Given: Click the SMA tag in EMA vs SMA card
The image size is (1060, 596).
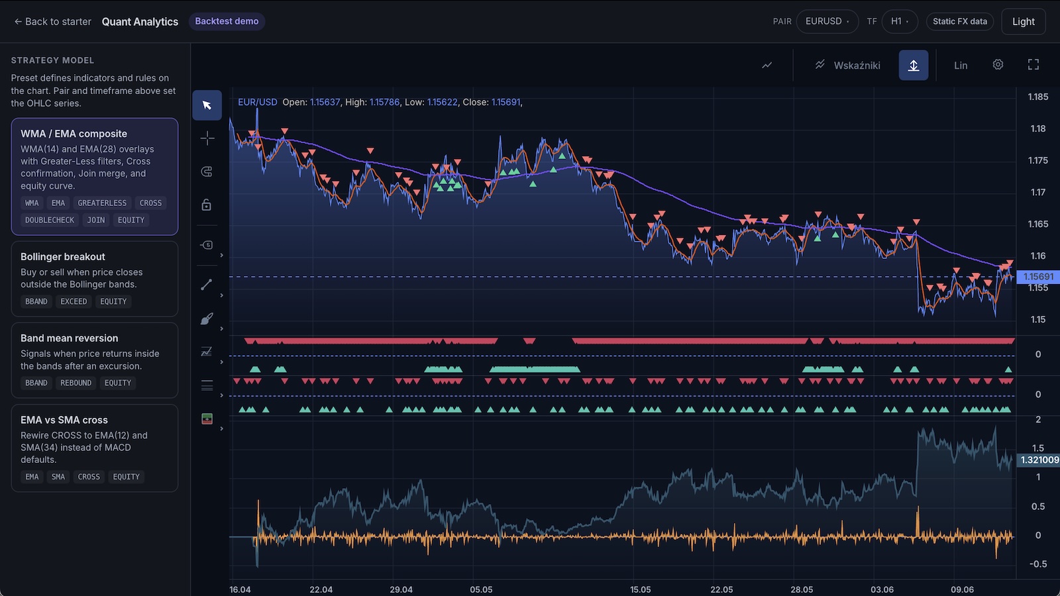Looking at the screenshot, I should click(x=58, y=477).
